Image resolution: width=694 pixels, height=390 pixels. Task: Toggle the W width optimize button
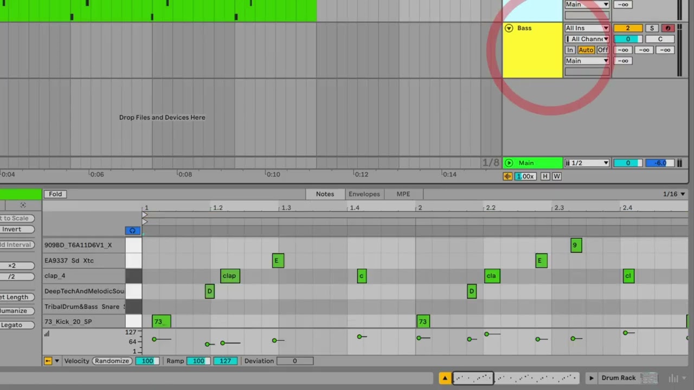(x=557, y=176)
